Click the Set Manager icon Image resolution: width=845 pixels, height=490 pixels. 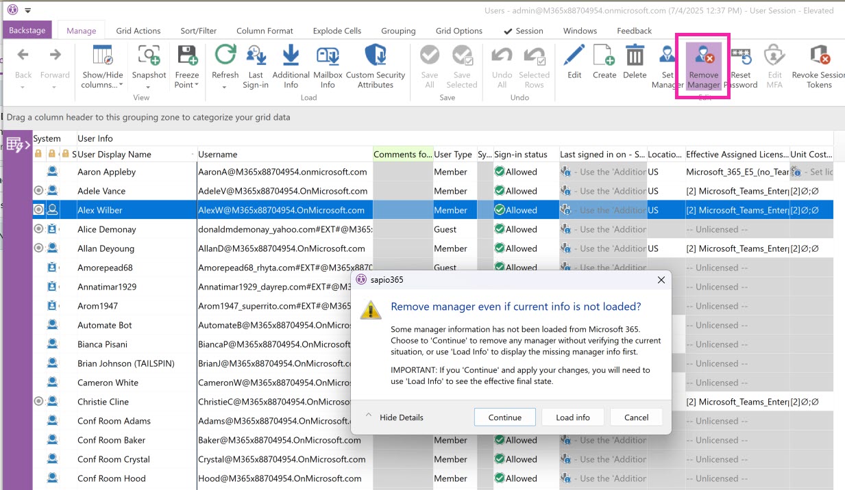click(x=667, y=56)
